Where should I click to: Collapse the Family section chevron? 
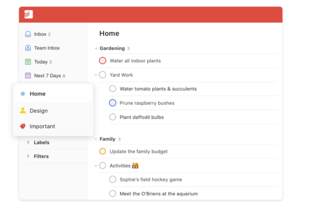[x=96, y=139]
